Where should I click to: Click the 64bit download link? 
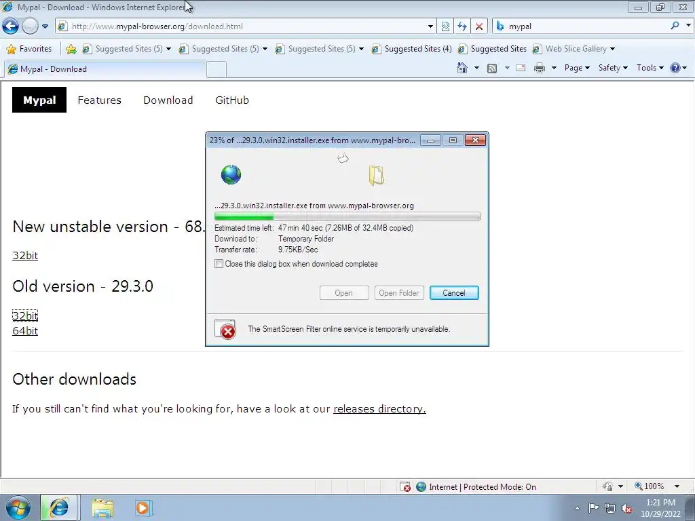25,331
